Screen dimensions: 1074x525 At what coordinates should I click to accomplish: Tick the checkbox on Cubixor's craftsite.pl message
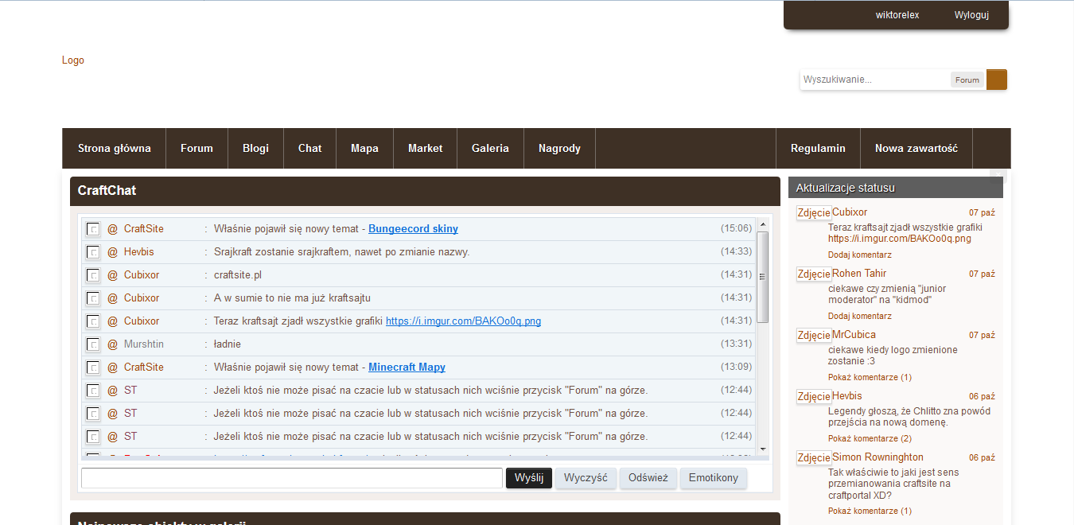[93, 275]
